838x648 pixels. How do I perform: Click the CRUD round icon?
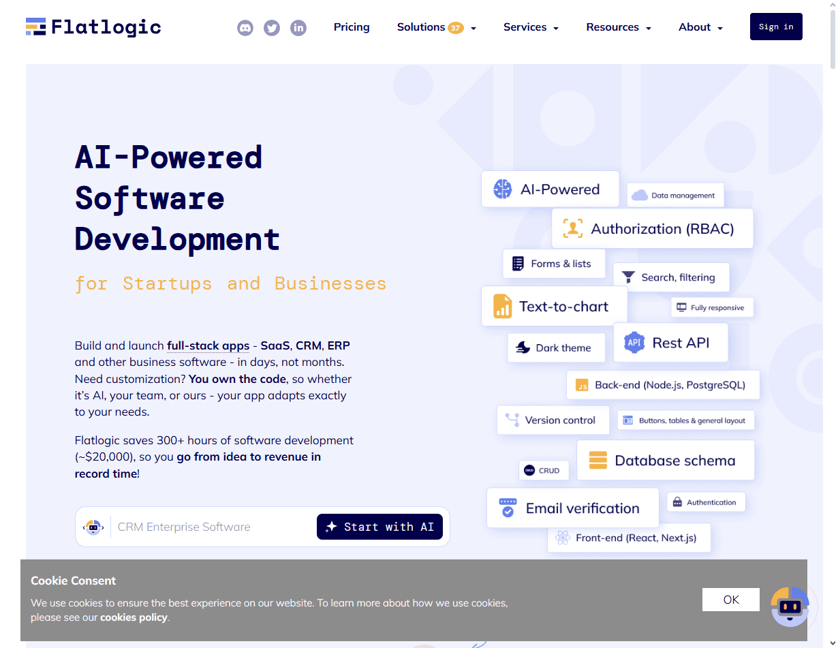tap(529, 470)
